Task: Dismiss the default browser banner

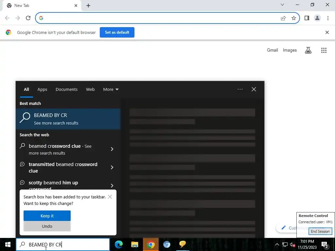Action: [327, 32]
